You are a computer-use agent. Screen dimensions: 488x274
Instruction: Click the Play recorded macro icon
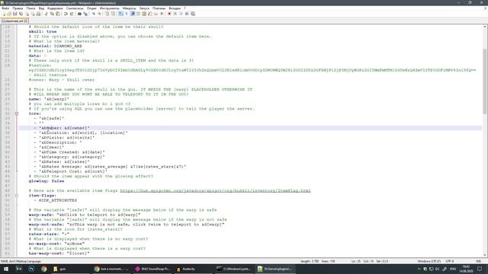(x=181, y=14)
